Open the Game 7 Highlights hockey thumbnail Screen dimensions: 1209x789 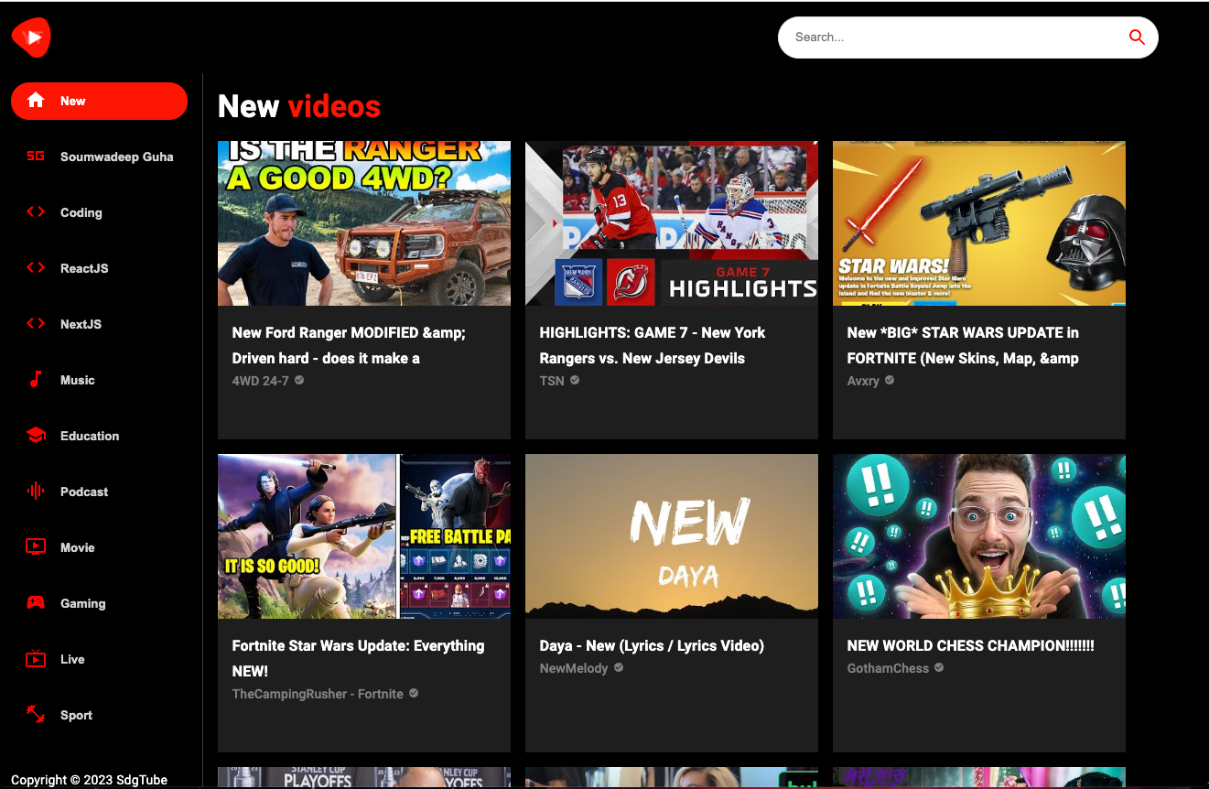(672, 223)
